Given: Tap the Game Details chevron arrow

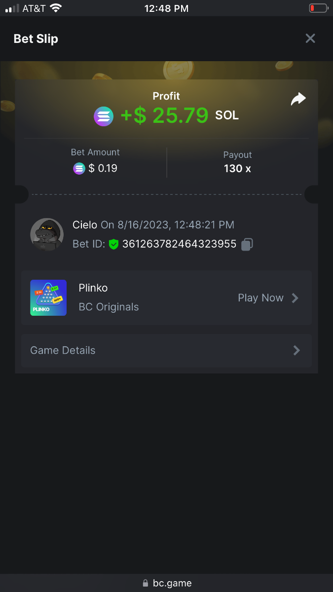Looking at the screenshot, I should tap(296, 351).
